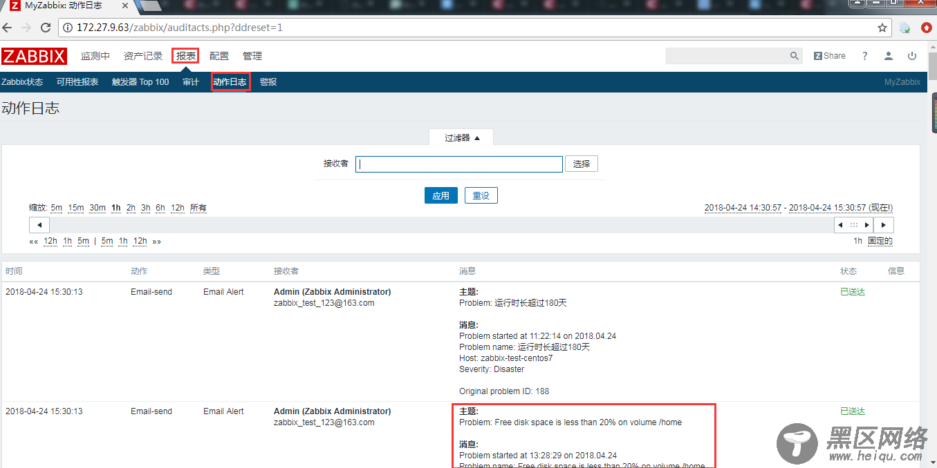Set zoom to 5m
937x468 pixels.
coord(57,208)
